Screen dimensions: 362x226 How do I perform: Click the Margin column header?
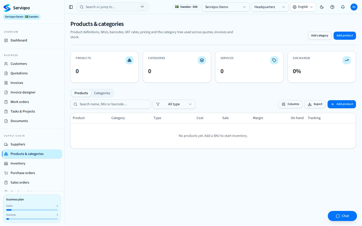(x=258, y=118)
